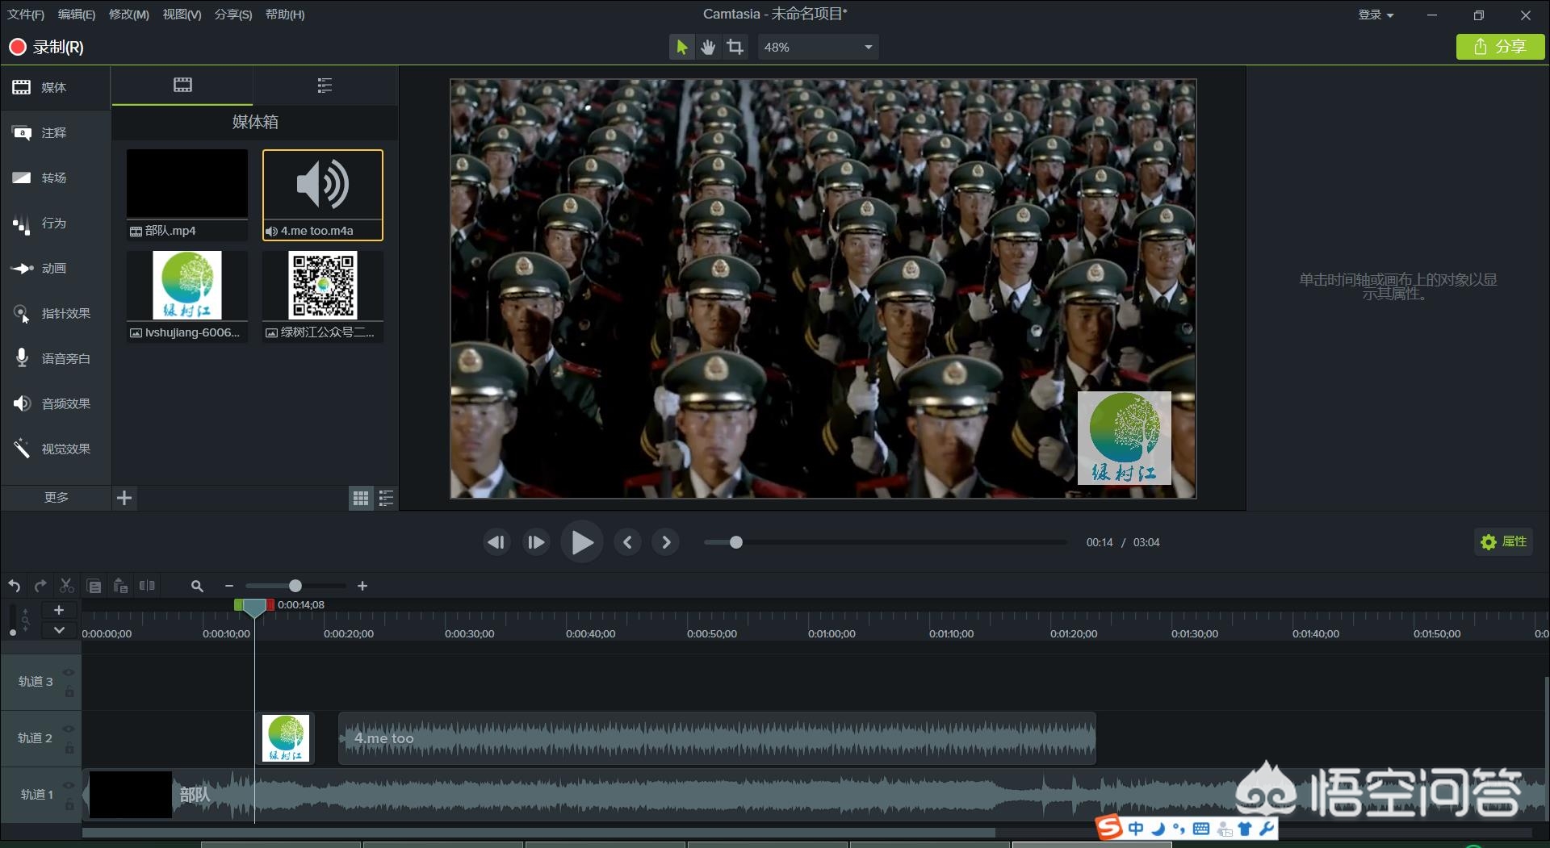Switch media bin to thumbnail grid view
Image resolution: width=1550 pixels, height=848 pixels.
click(x=360, y=499)
